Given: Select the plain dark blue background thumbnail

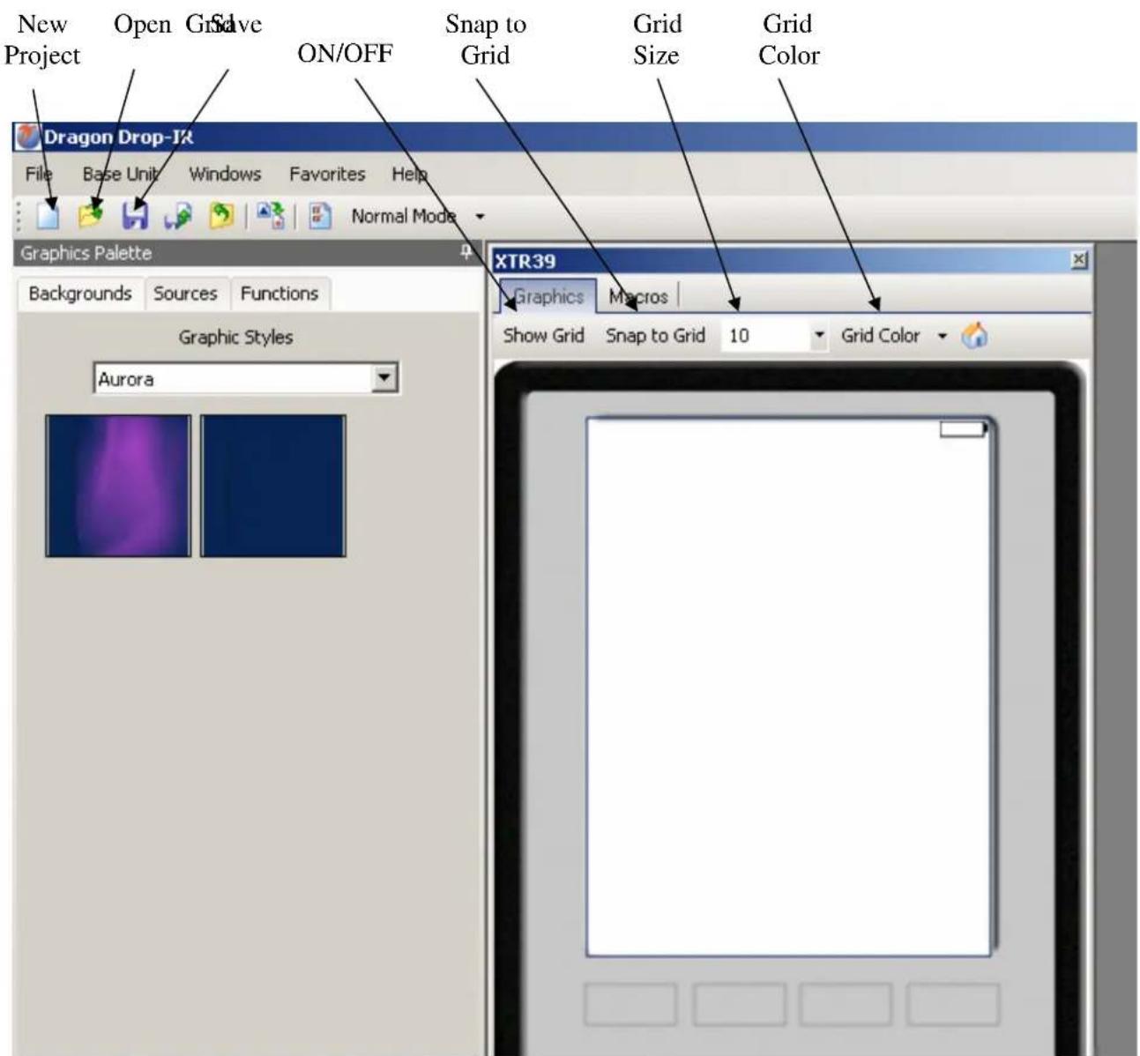Looking at the screenshot, I should pyautogui.click(x=273, y=486).
